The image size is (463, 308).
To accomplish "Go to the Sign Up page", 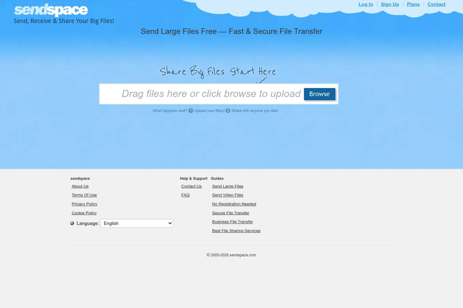I will pyautogui.click(x=390, y=4).
